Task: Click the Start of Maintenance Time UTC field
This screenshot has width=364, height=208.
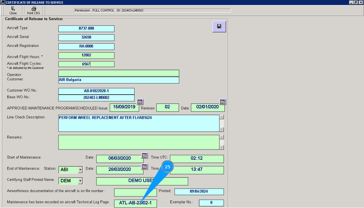Action: (197, 159)
